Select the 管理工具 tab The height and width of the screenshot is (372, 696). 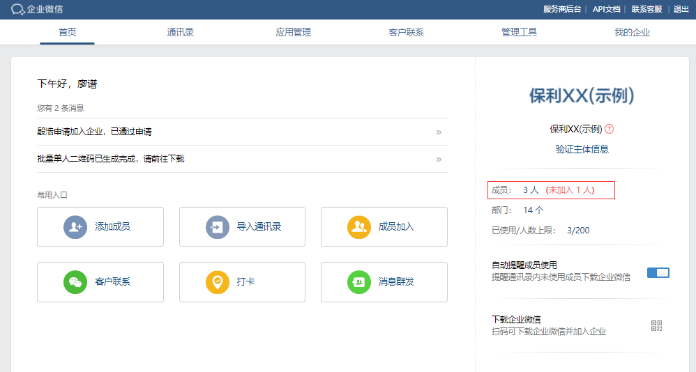(519, 32)
